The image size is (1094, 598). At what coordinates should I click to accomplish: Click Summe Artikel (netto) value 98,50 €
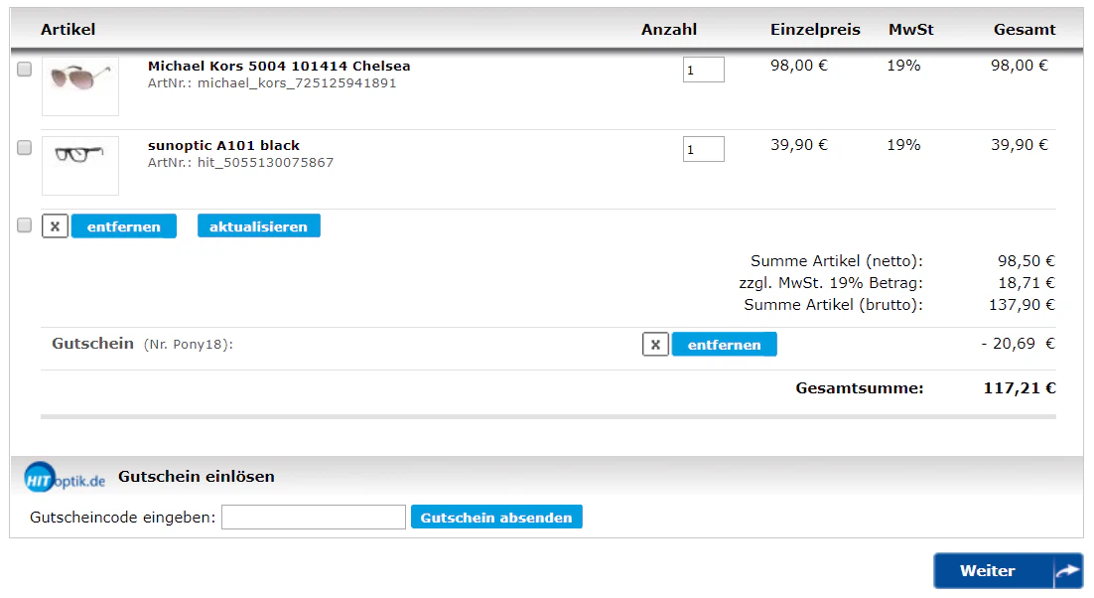(1026, 261)
